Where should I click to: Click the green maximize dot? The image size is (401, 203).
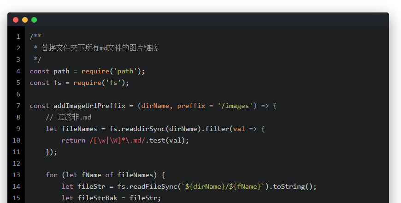34,20
